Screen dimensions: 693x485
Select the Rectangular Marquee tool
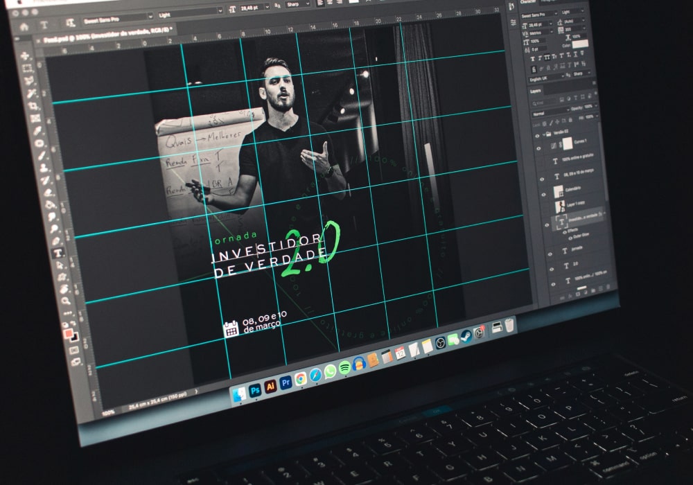[28, 68]
